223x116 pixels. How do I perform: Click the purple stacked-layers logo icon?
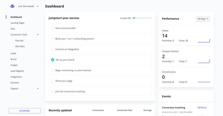12,6
